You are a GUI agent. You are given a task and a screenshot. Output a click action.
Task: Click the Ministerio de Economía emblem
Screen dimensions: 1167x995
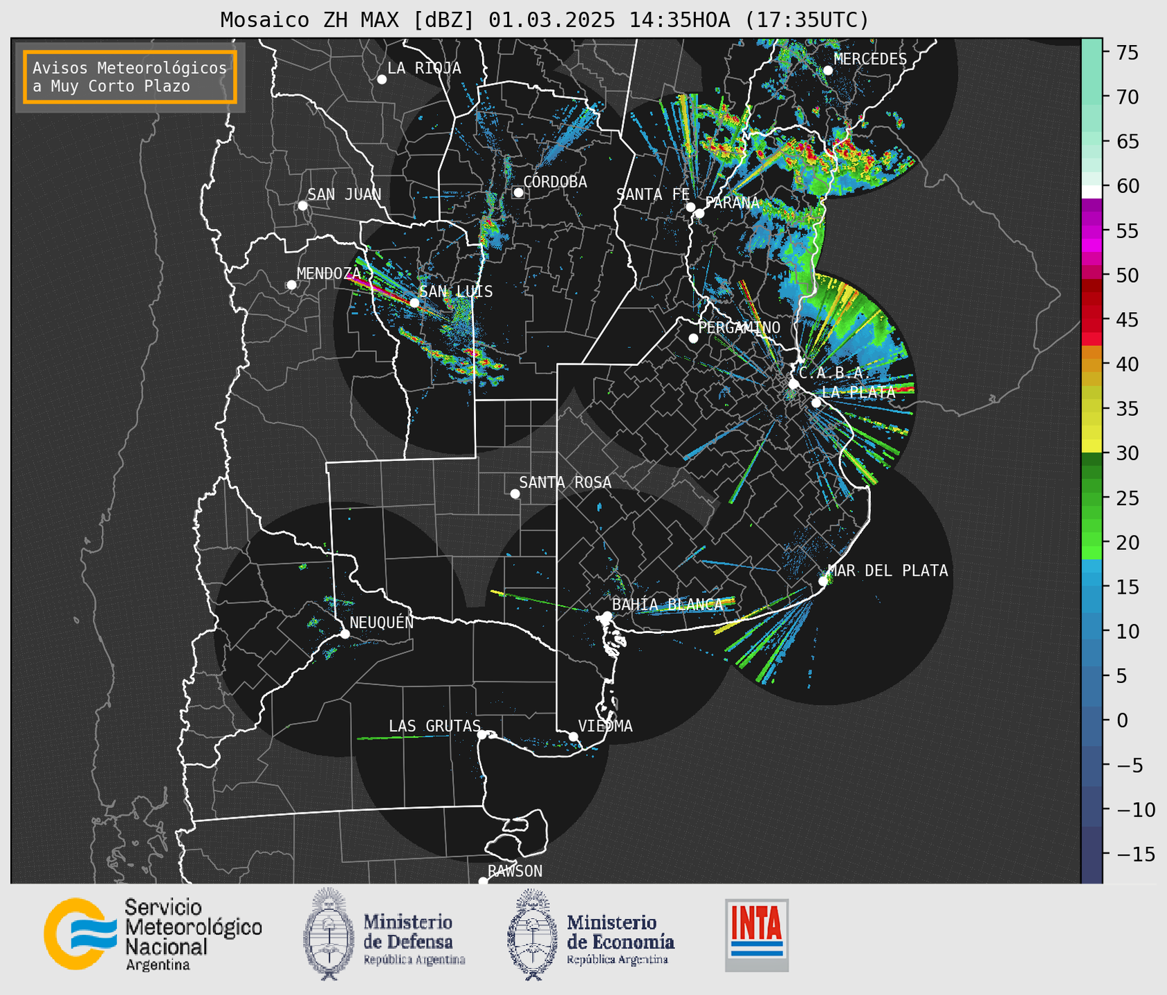(532, 933)
